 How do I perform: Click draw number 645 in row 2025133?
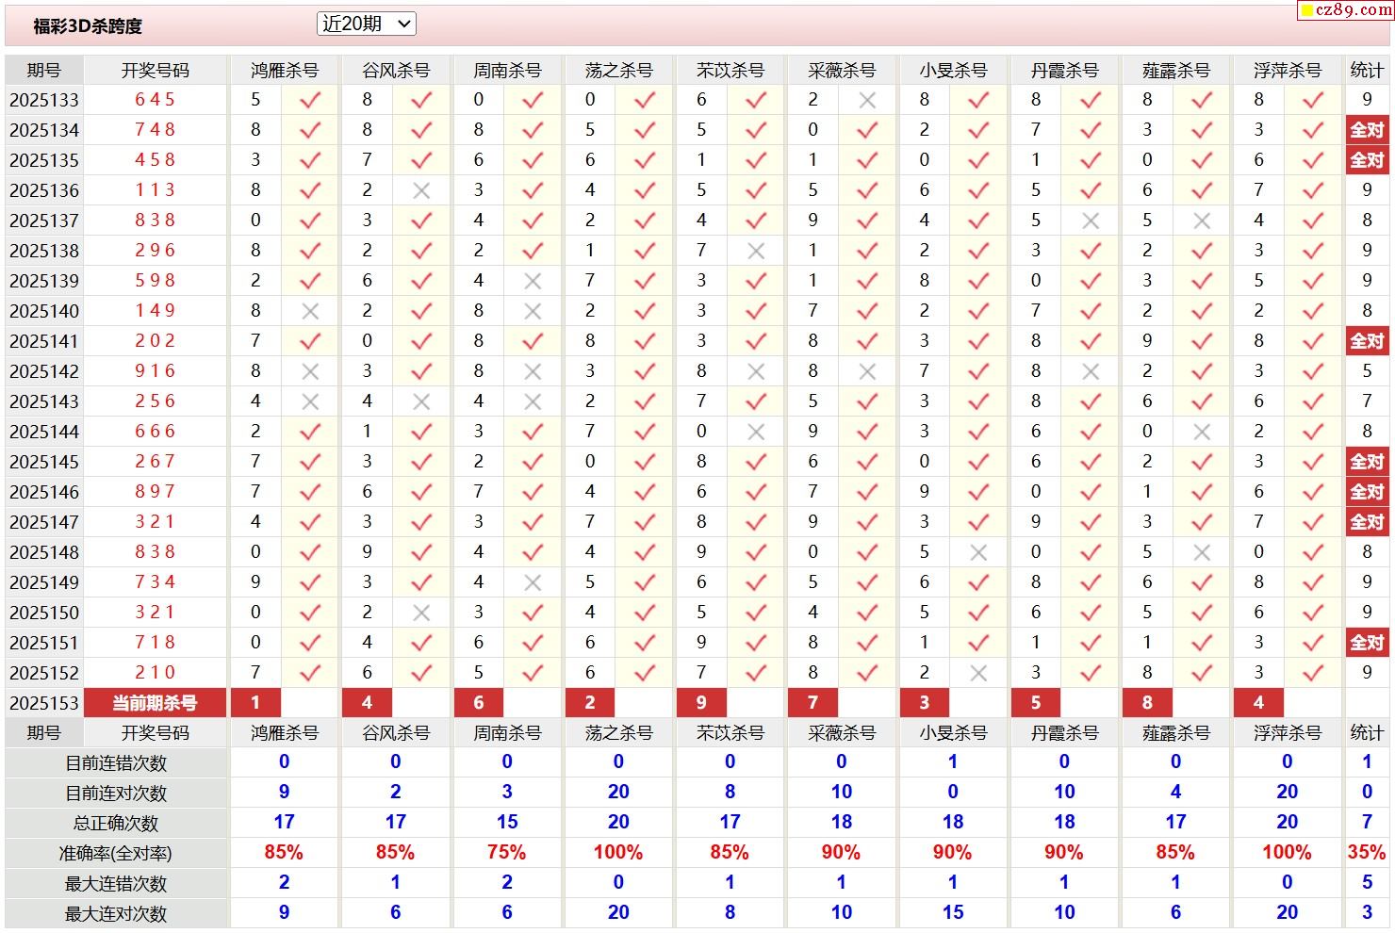(155, 99)
